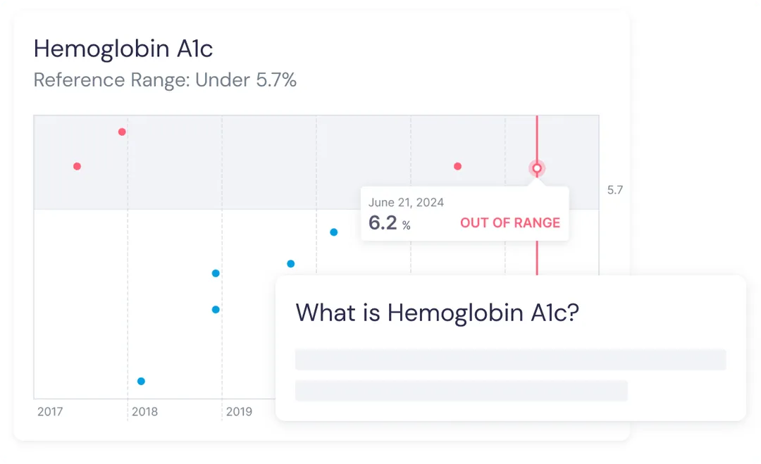Click the red out-of-range dot from 2017
Screen dimensions: 761x464
point(77,166)
